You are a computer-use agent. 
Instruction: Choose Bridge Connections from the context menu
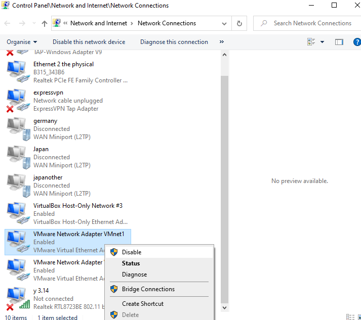[159, 289]
